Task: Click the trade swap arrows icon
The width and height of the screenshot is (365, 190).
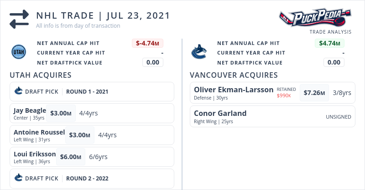Action: point(19,19)
